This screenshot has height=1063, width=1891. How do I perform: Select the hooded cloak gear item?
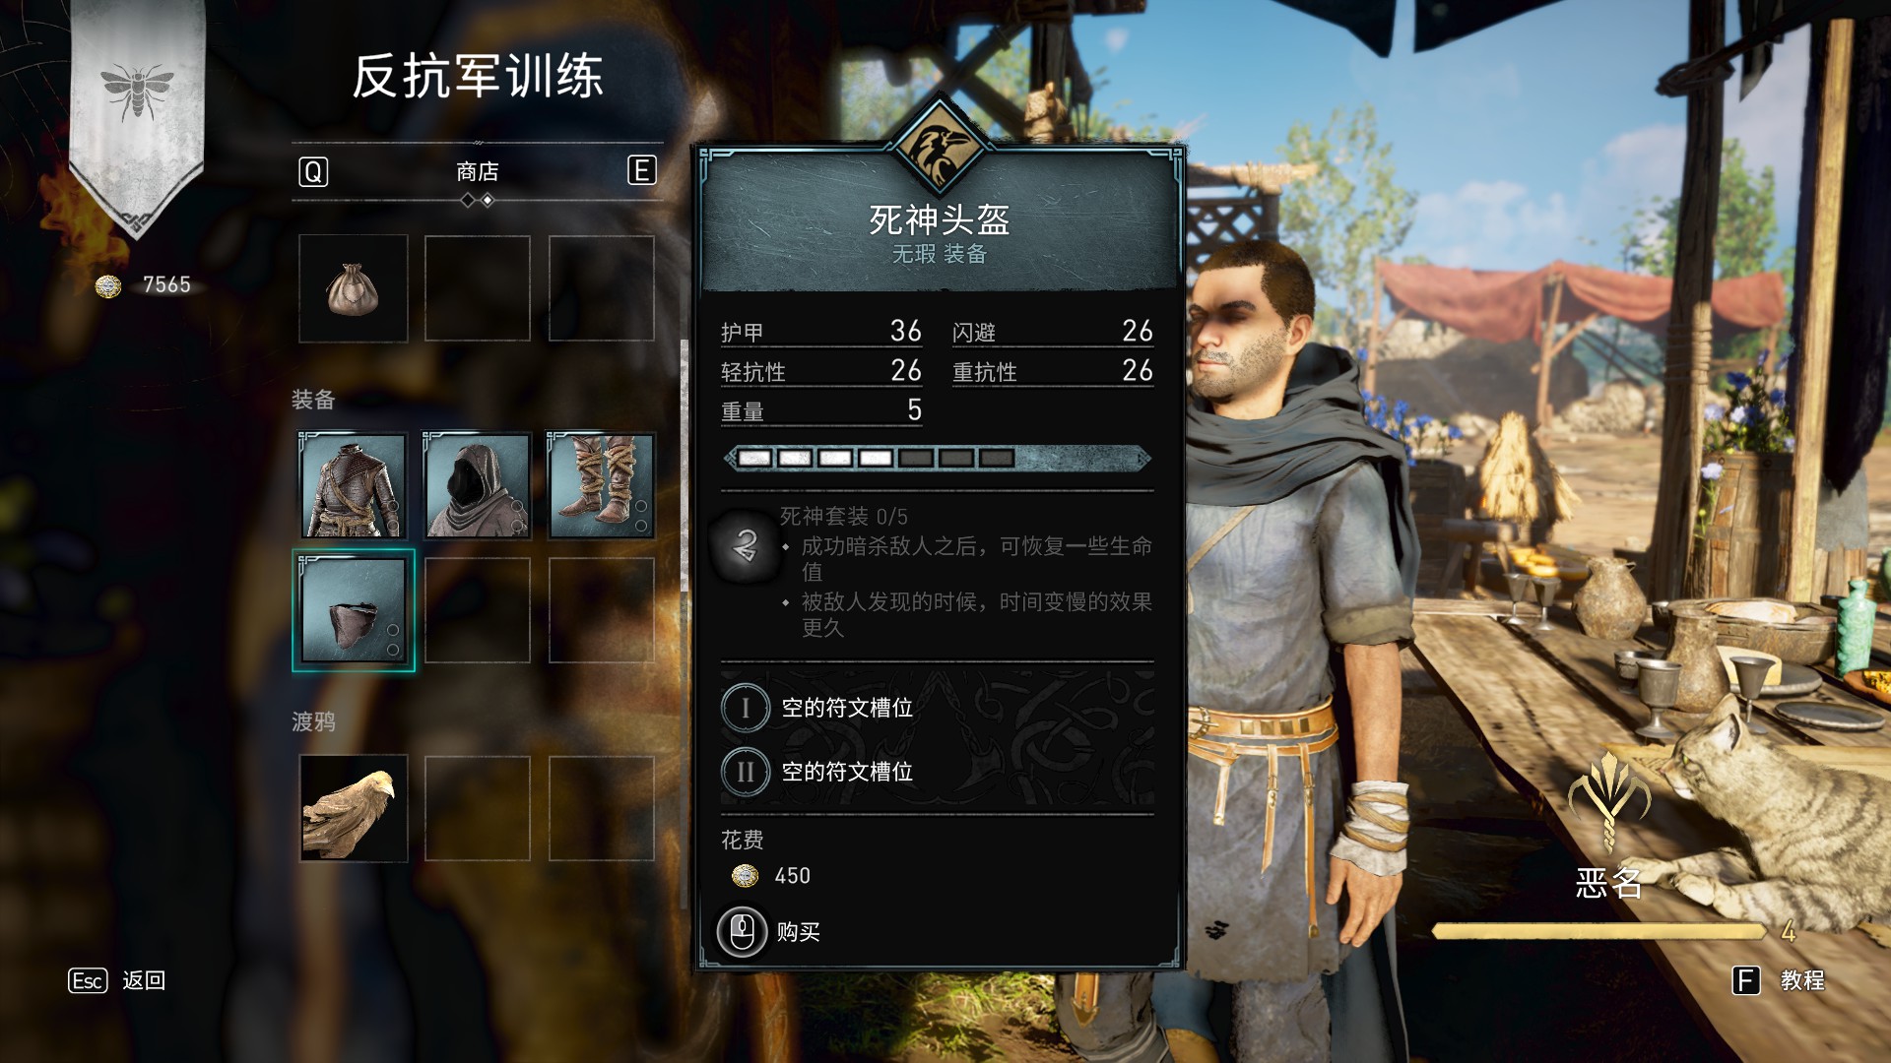click(x=478, y=485)
